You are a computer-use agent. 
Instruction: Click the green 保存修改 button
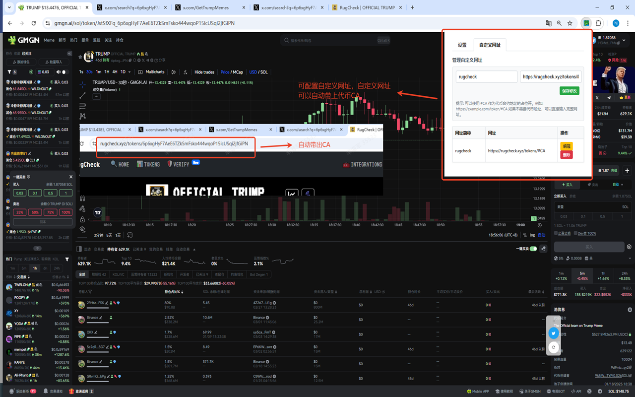pyautogui.click(x=569, y=91)
